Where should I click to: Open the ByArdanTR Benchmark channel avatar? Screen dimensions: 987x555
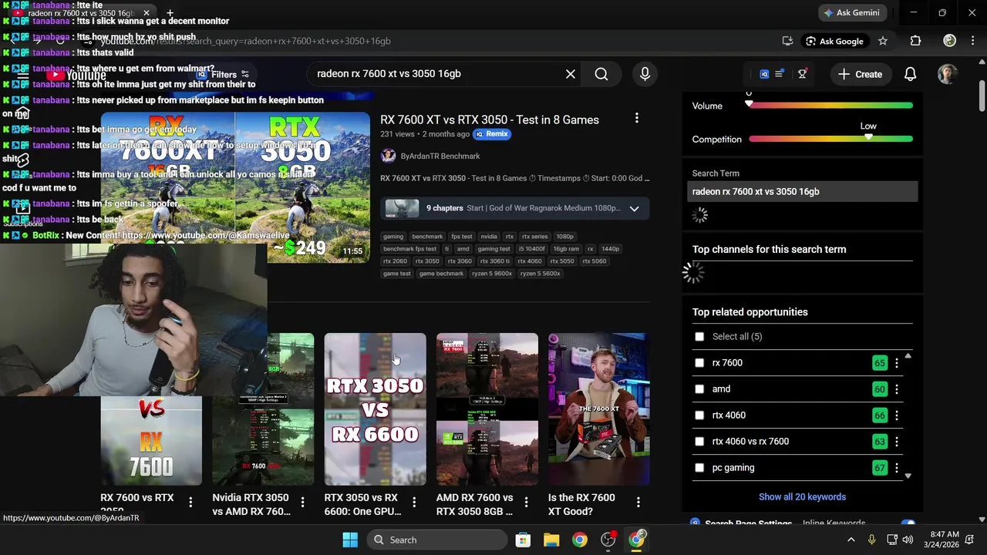coord(388,156)
